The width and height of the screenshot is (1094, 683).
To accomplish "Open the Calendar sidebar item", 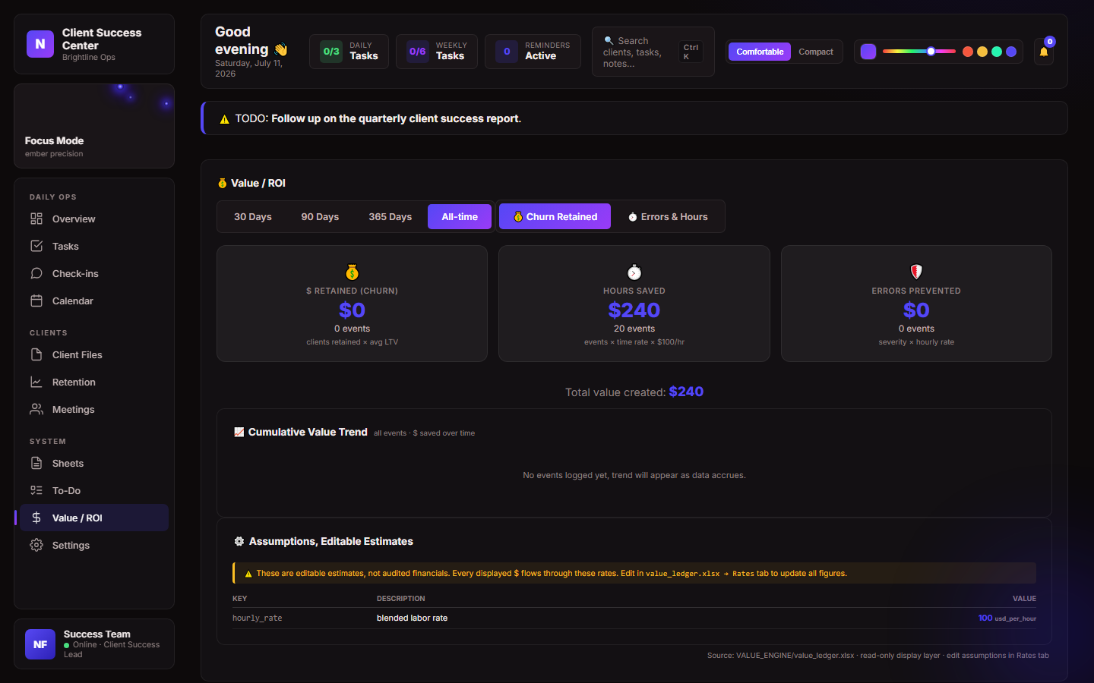I will click(x=94, y=301).
